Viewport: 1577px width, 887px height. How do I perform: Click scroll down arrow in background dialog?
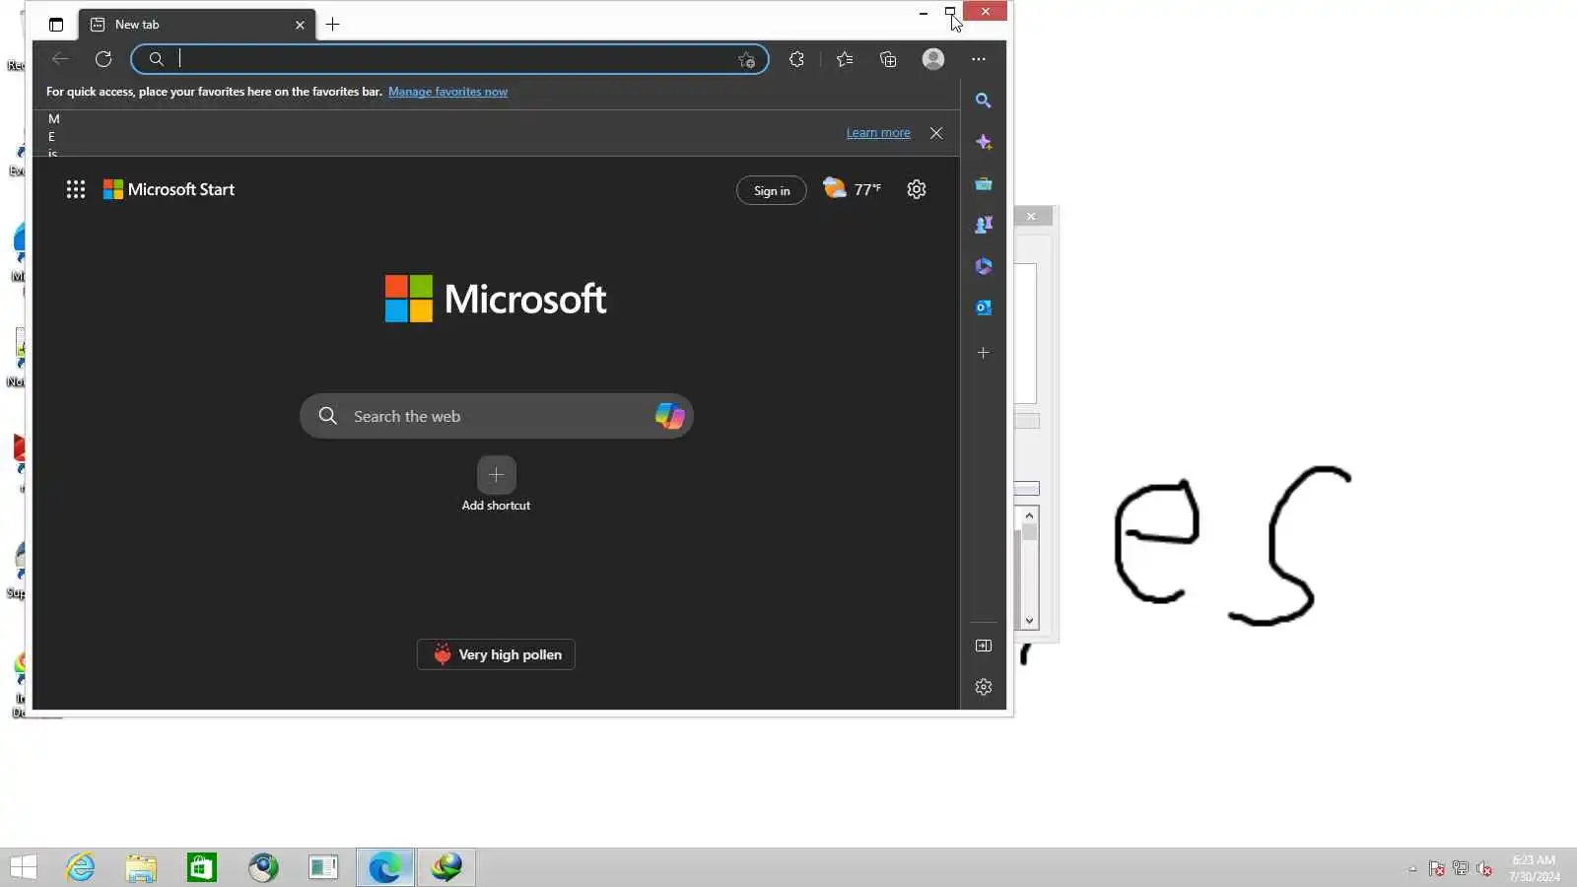tap(1029, 621)
